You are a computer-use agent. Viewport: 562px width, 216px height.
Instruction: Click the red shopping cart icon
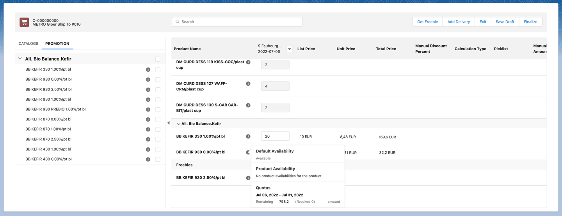pos(24,22)
